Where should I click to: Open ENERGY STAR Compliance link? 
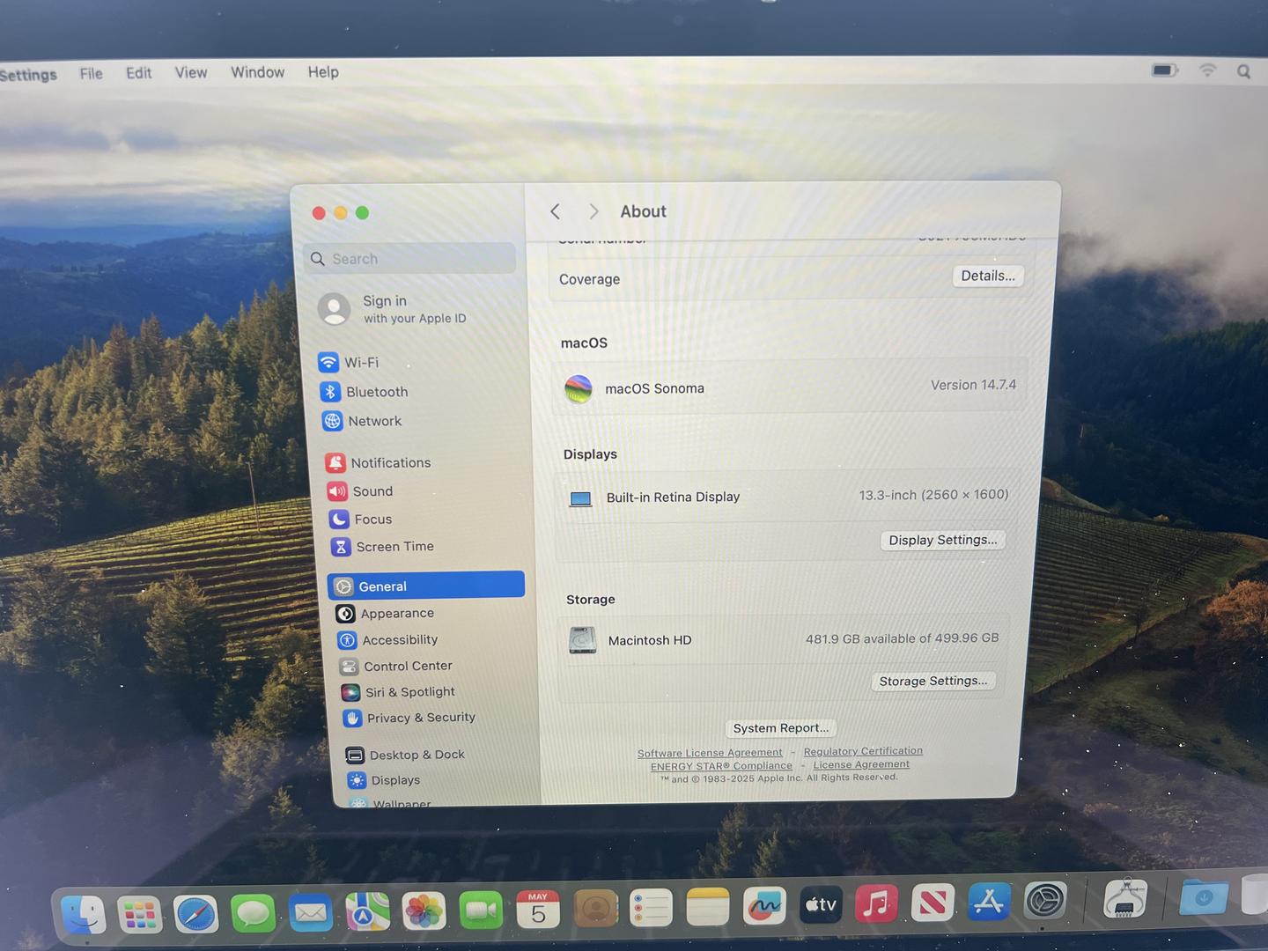click(721, 766)
